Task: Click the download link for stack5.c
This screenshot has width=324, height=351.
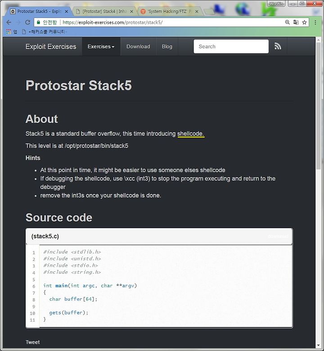Action: [278, 236]
